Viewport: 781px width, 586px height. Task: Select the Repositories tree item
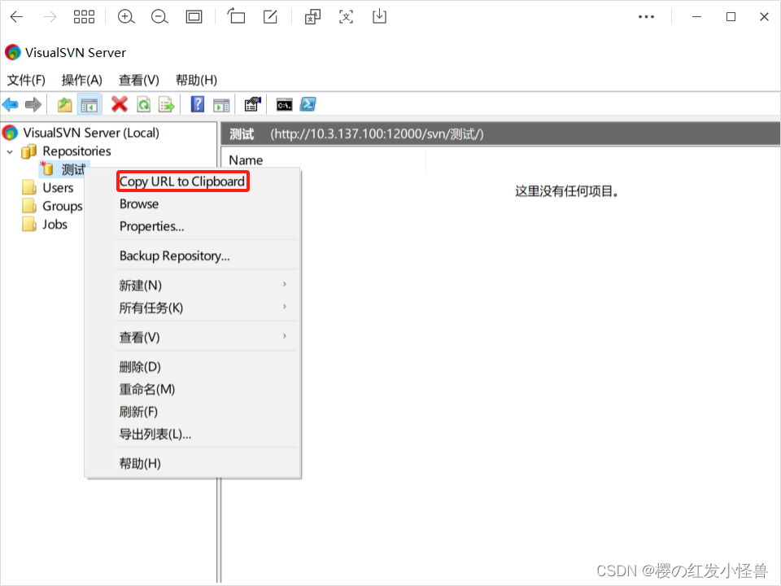click(76, 151)
